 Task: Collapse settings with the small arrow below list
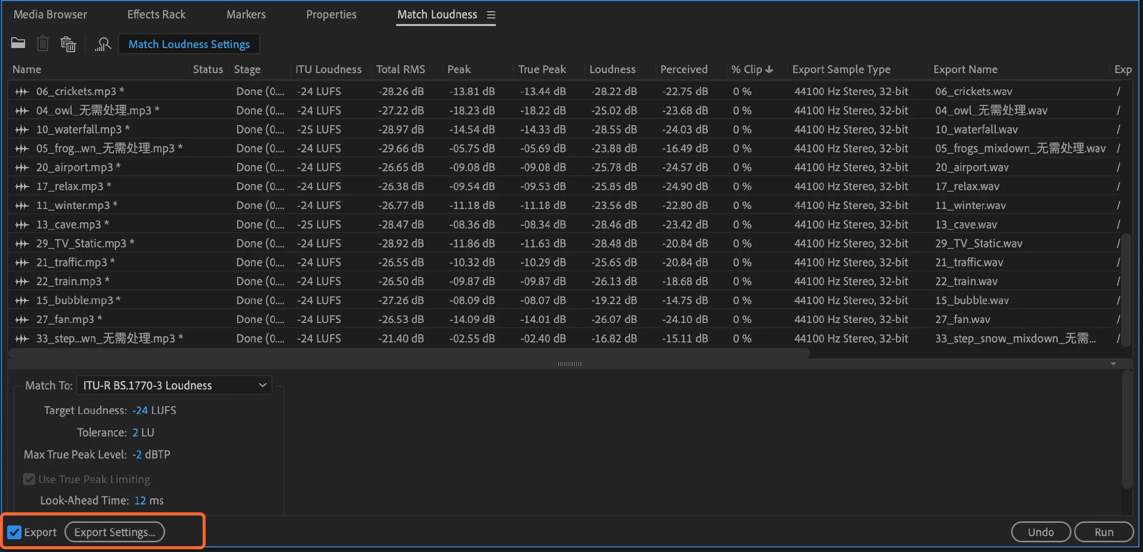tap(1113, 363)
